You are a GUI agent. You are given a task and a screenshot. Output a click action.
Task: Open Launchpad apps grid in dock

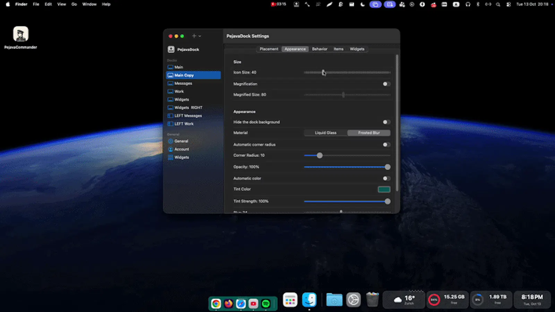click(x=290, y=300)
